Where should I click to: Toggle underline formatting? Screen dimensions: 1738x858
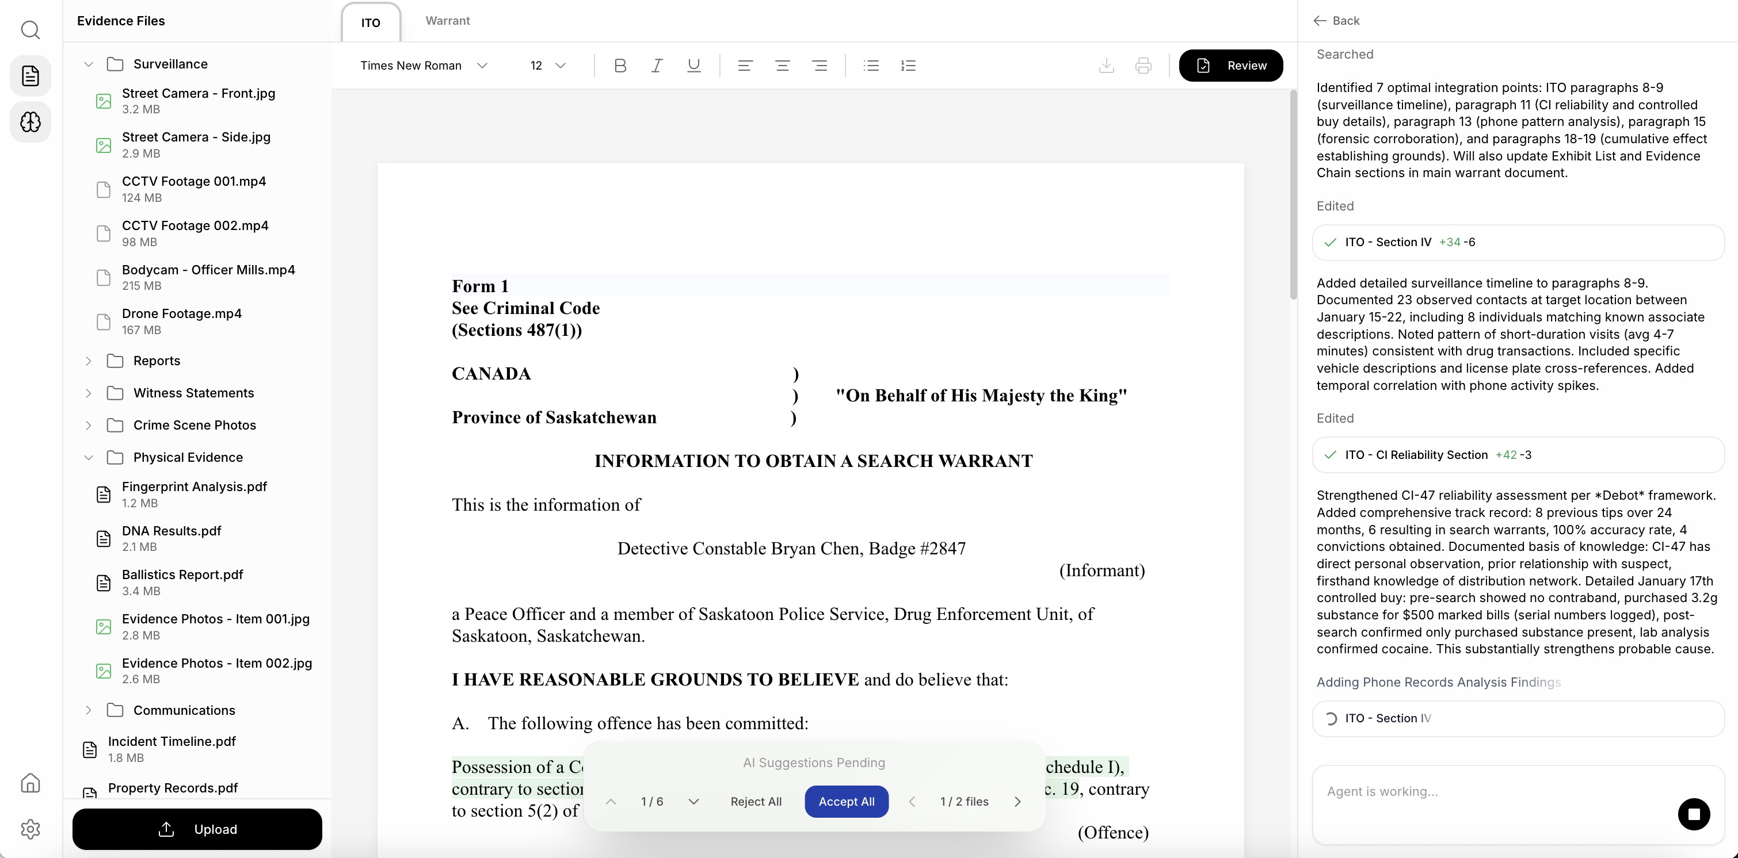click(x=693, y=66)
